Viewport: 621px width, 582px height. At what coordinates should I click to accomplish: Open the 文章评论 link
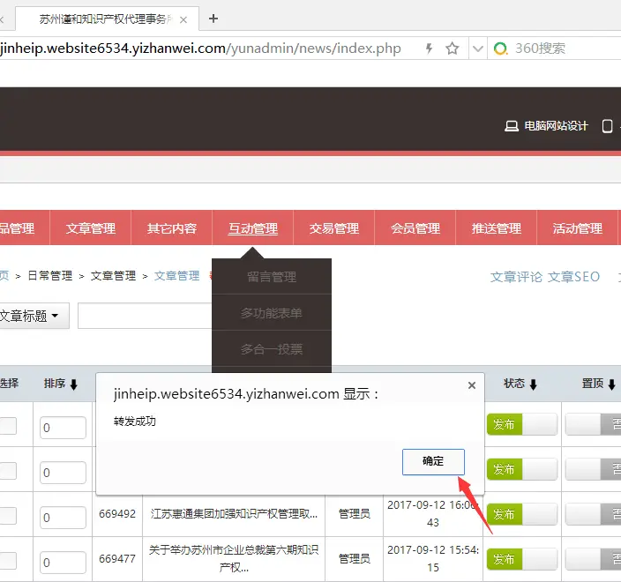(x=516, y=277)
